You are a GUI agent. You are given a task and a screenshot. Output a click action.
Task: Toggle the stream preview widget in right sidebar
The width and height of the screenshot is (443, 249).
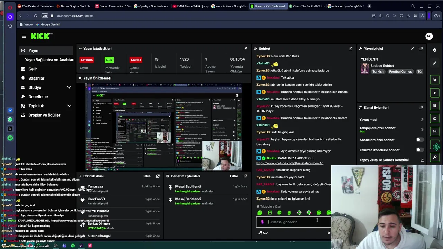point(435,80)
